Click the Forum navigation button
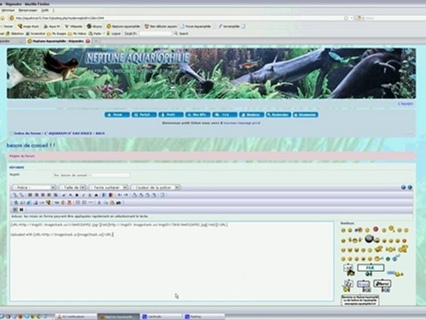 117,115
